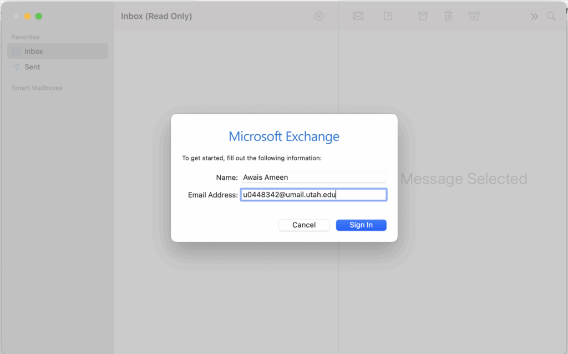Open the search magnifier
Screen dimensions: 568x354
551,16
